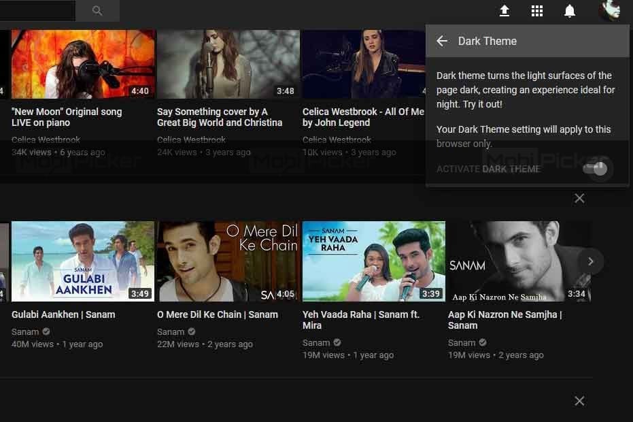Click "22M views · 2 years ago" text
This screenshot has width=633, height=422.
click(205, 344)
